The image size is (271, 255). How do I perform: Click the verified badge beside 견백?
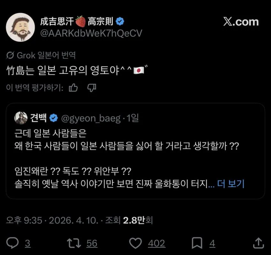(x=54, y=118)
